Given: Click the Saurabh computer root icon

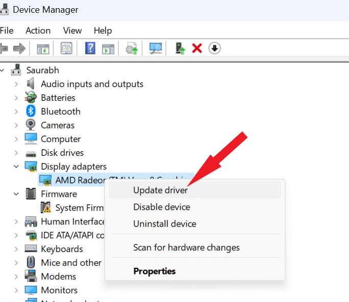Looking at the screenshot, I should pyautogui.click(x=16, y=70).
